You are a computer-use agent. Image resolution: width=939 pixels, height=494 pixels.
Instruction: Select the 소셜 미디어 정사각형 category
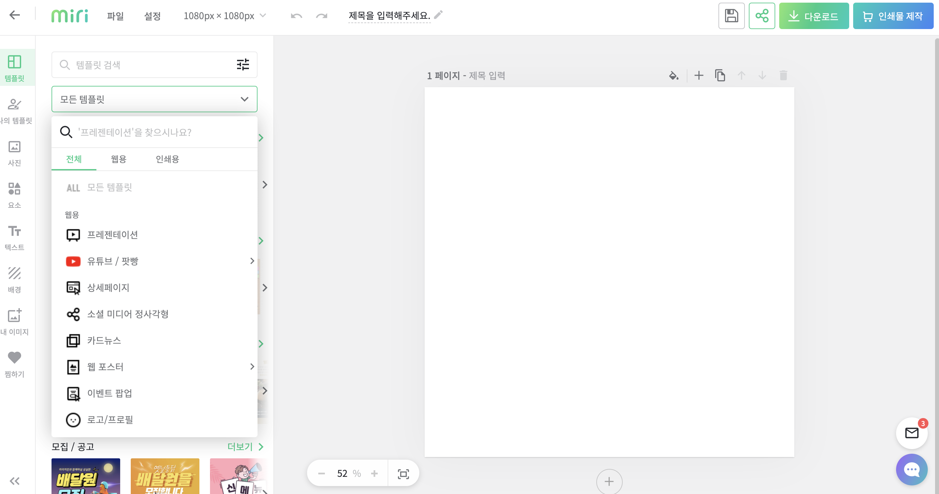tap(154, 314)
